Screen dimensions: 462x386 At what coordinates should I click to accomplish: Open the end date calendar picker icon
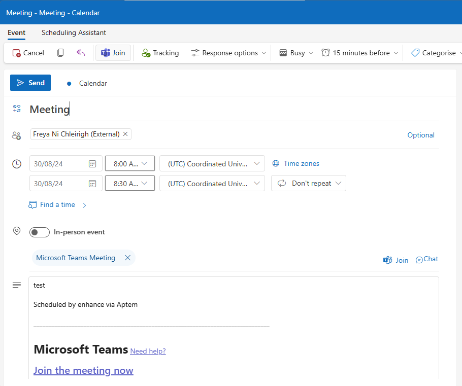pos(92,184)
